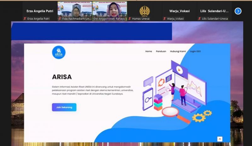Click the ARISA heading text

62,77
